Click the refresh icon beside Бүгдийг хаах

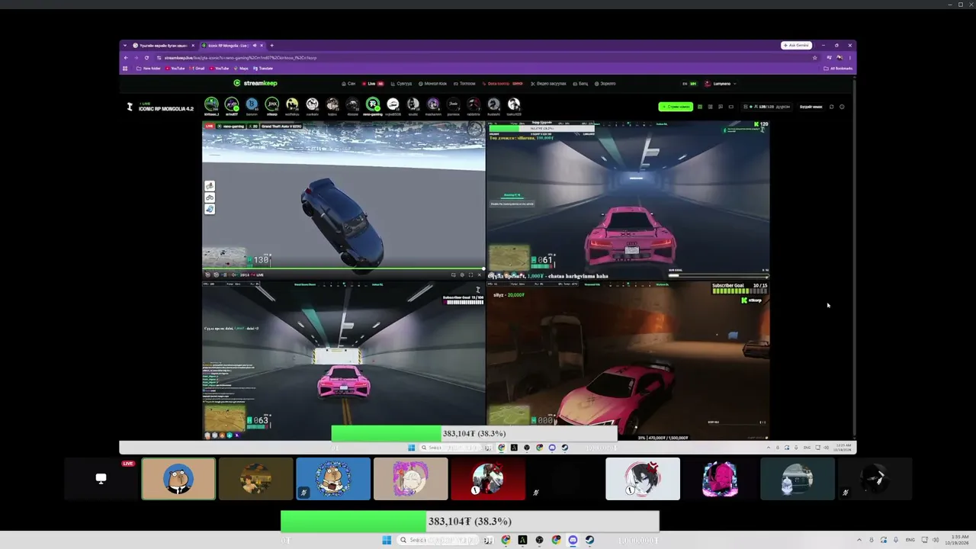coord(832,107)
